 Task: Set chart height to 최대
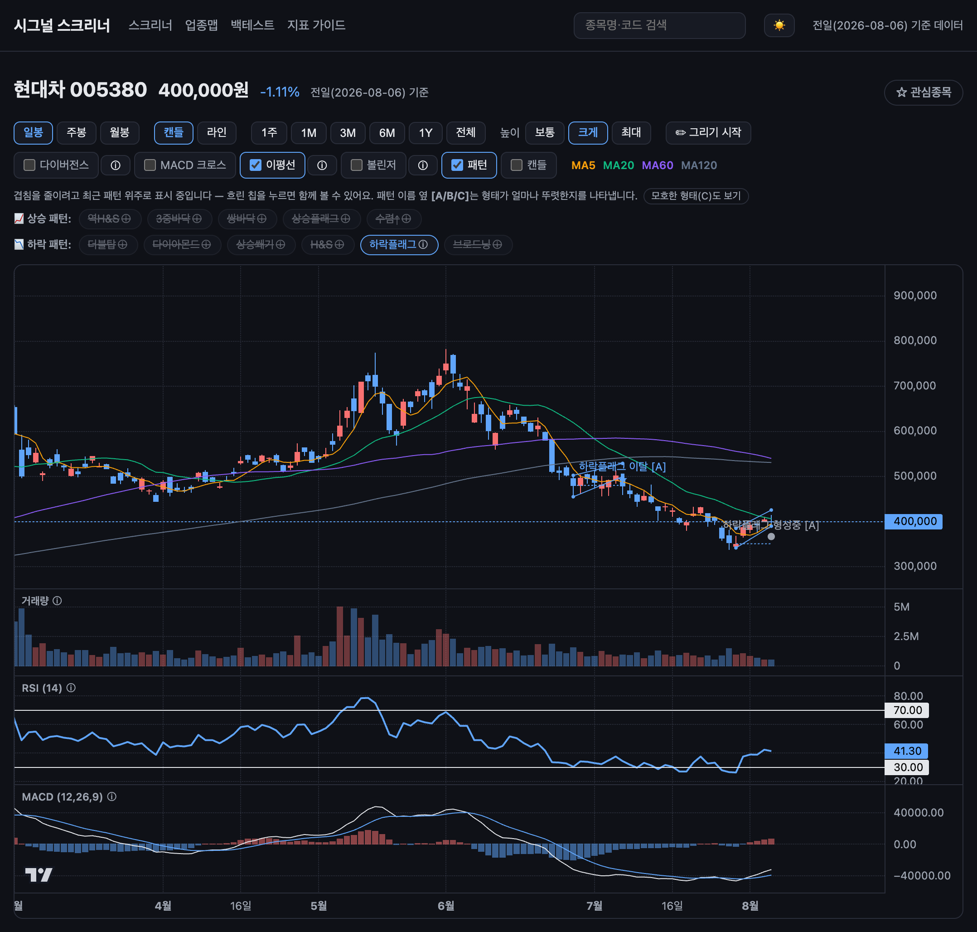pyautogui.click(x=631, y=133)
